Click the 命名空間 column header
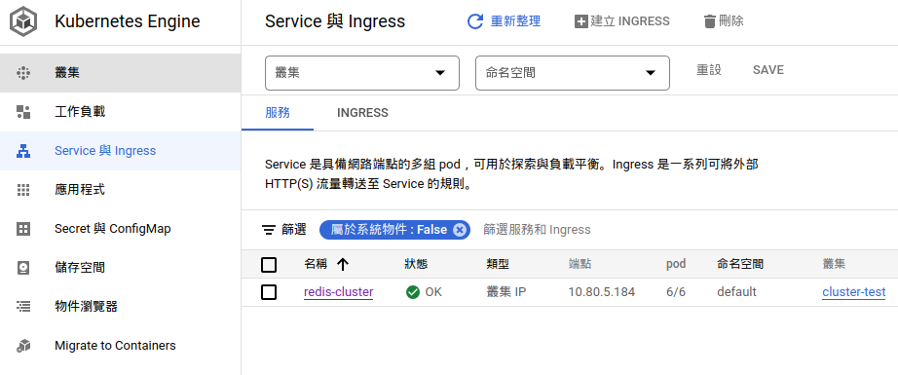Screen dimensions: 898x375 tap(740, 265)
